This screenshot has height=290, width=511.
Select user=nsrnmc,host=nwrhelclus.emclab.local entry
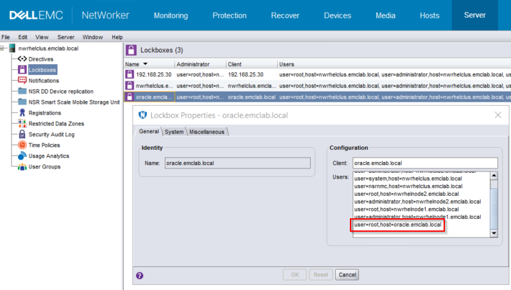point(408,186)
